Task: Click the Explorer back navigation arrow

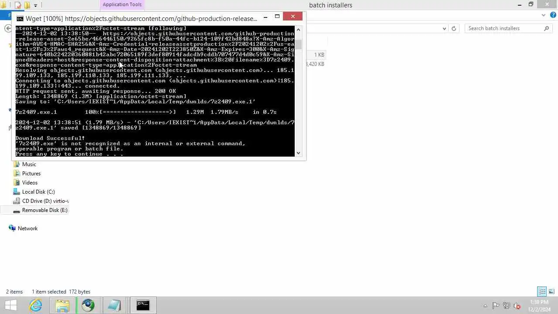Action: (8, 28)
